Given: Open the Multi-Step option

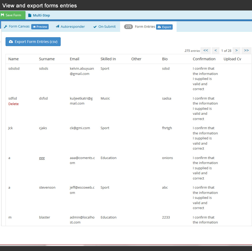Looking at the screenshot, I should click(x=39, y=15).
